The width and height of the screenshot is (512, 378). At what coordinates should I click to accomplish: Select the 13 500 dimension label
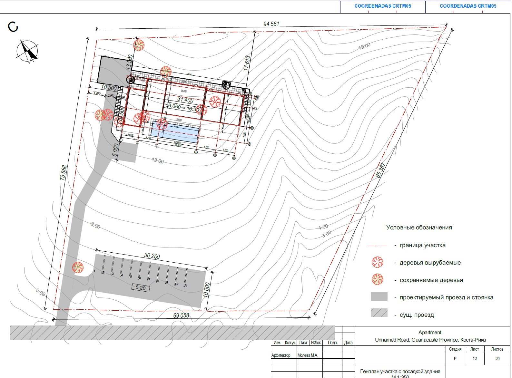[x=129, y=62]
